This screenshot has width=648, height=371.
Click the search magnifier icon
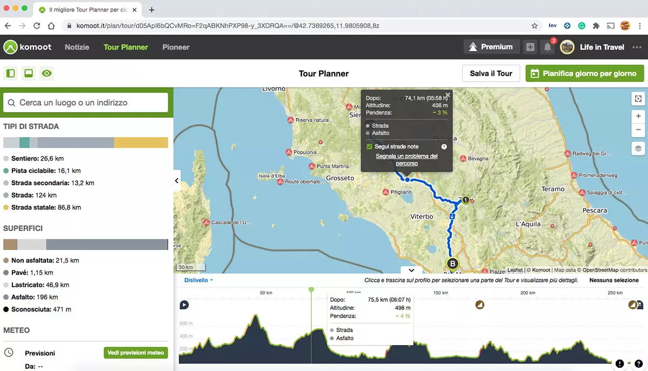pos(12,103)
